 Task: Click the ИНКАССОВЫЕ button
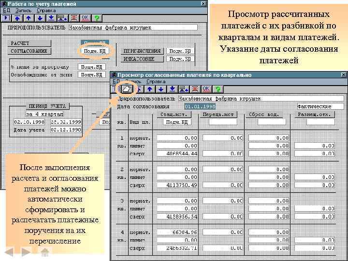coord(142,59)
